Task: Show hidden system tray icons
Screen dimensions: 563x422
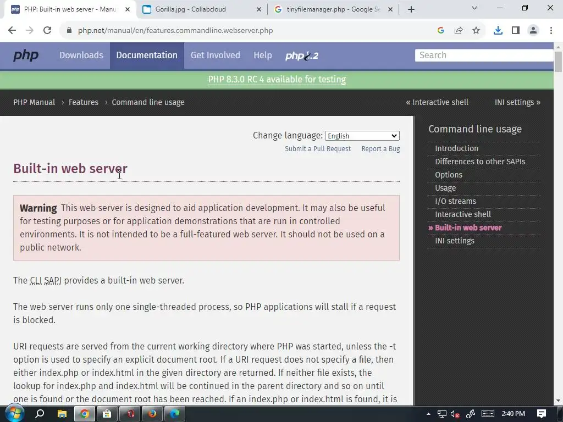Action: coord(428,414)
